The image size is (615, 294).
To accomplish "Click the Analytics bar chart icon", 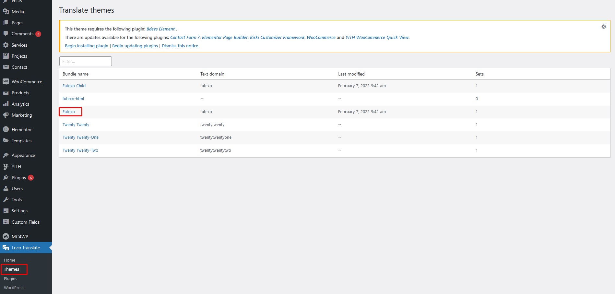I will coord(6,104).
